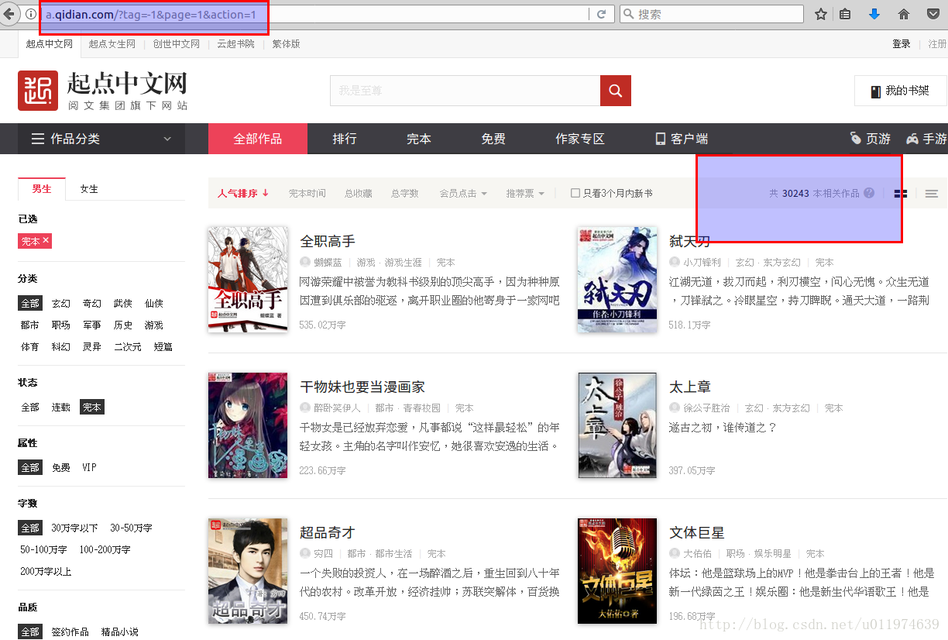The width and height of the screenshot is (948, 640).
Task: Open the Pocket icon in toolbar
Action: tap(933, 14)
